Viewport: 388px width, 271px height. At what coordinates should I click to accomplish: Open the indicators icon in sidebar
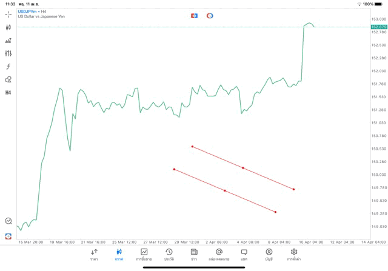tap(8, 41)
